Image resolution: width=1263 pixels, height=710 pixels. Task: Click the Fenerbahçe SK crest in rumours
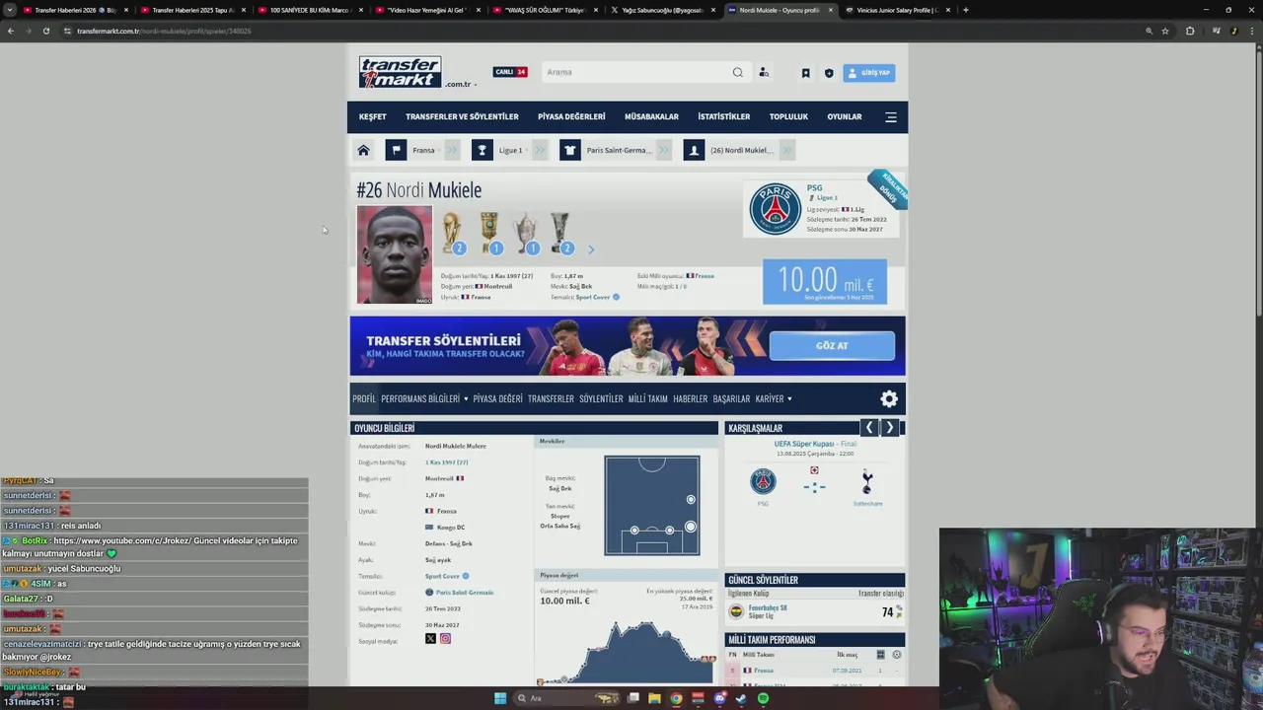(x=736, y=611)
